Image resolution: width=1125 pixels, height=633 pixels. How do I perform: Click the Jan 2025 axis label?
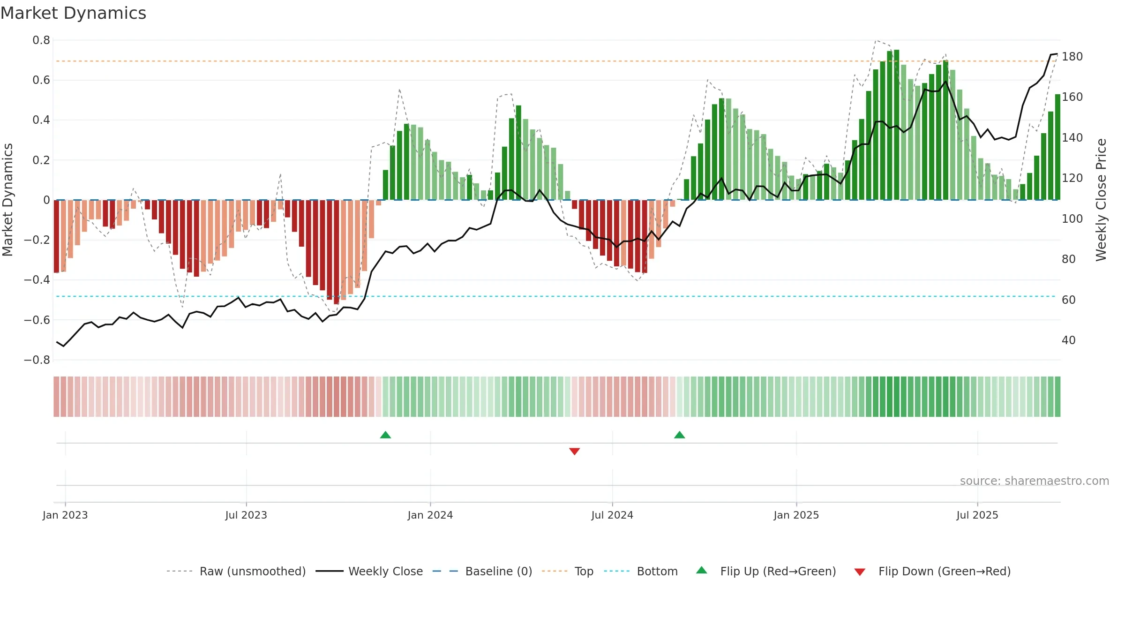click(796, 515)
